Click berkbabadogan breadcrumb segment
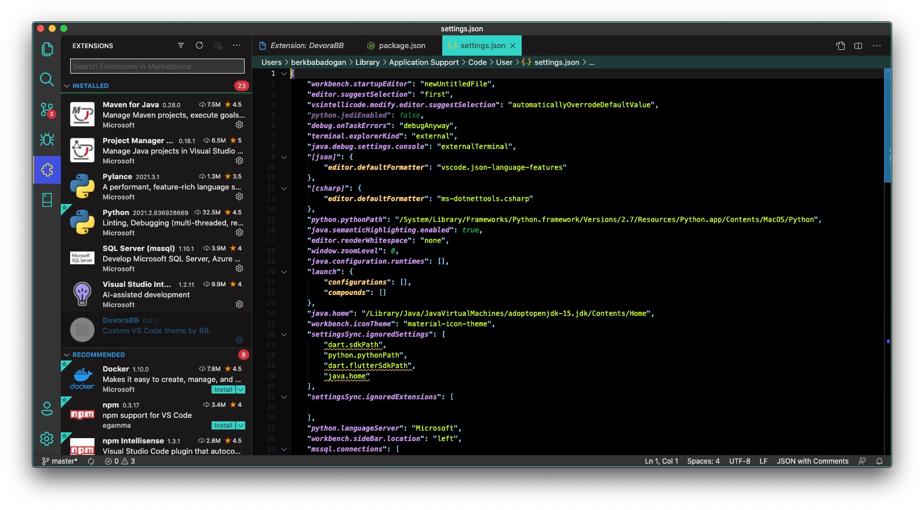Screen dimensions: 924x510 tap(318, 63)
